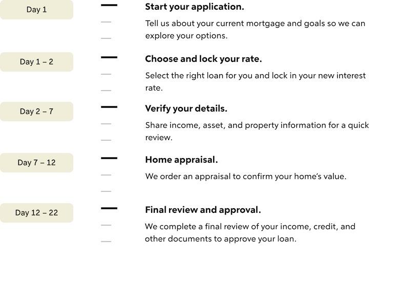Select the Day 1 – 2 badge
The width and height of the screenshot is (410, 283).
point(36,62)
